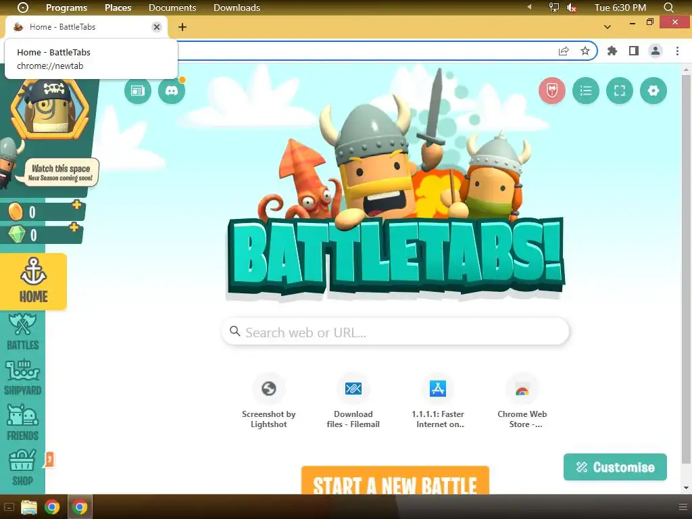Open taskbar menu lines at right

pos(683,507)
